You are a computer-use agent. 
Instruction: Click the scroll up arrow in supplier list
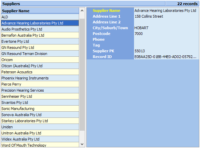point(82,11)
